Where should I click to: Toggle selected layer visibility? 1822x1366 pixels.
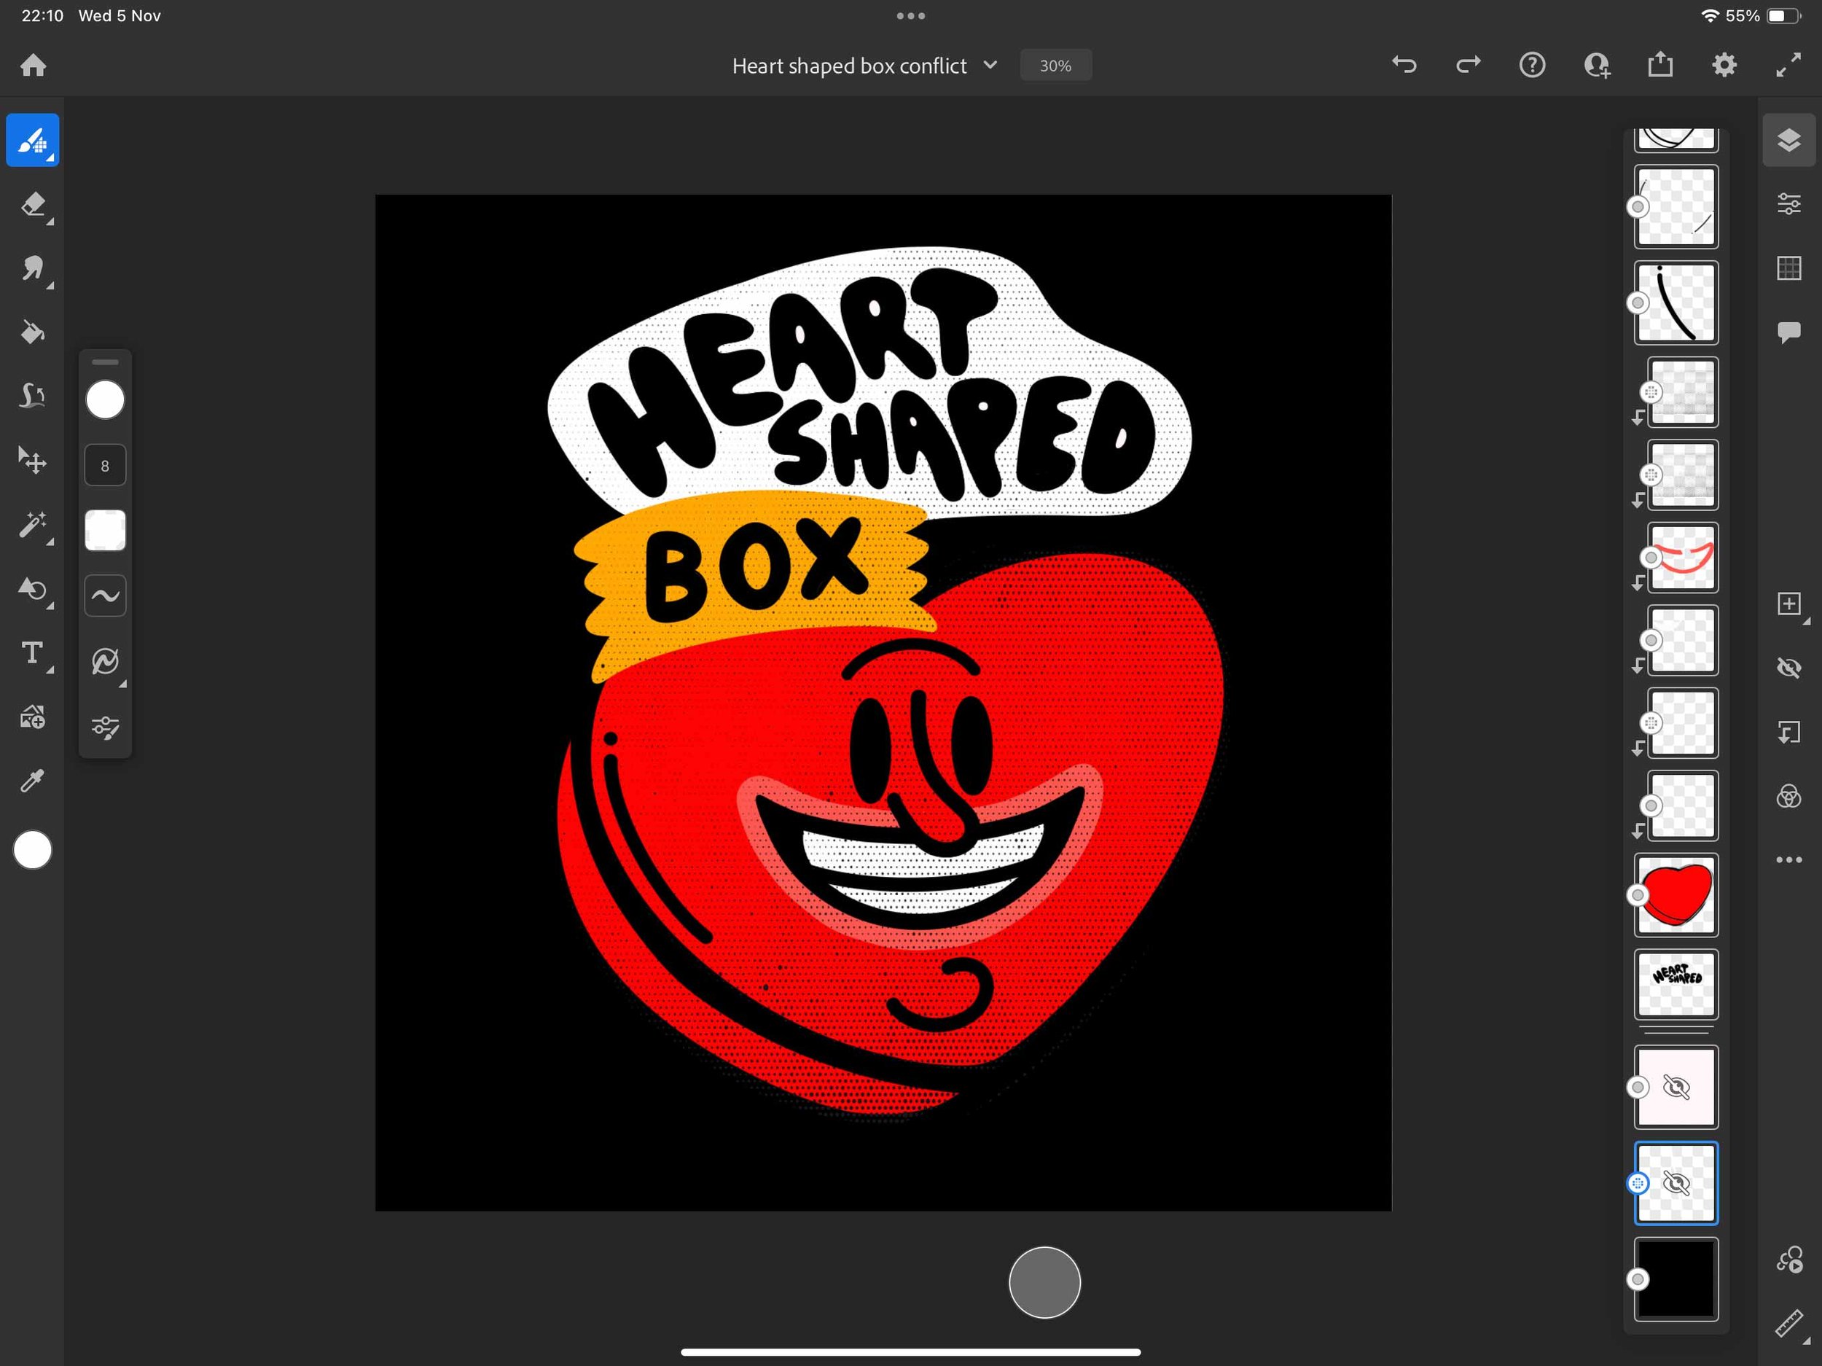[1789, 668]
